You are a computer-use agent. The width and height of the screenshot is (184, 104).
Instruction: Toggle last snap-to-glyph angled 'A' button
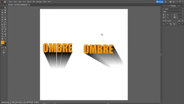pyautogui.click(x=182, y=24)
